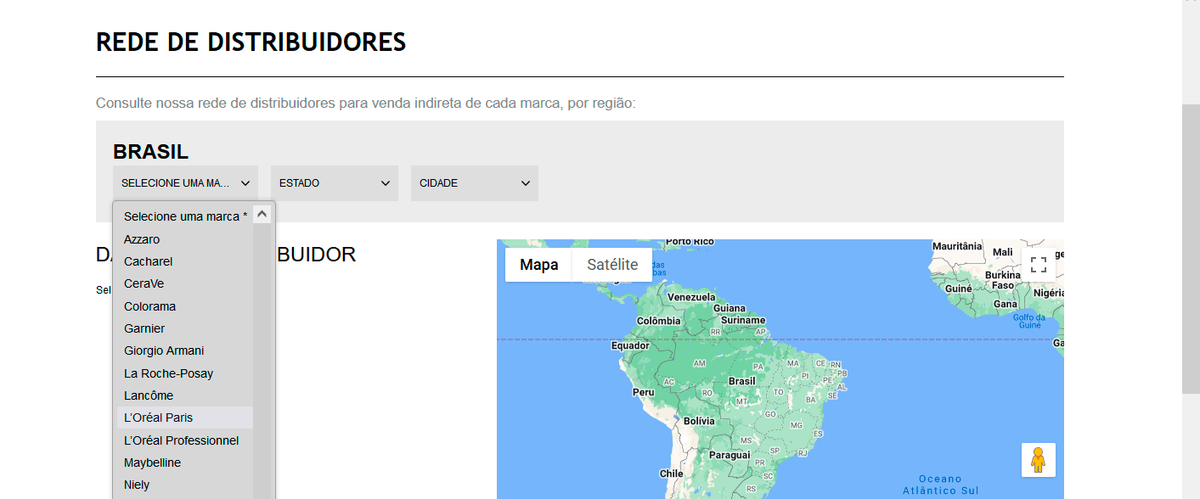
Task: Click Venezuela label on the map
Action: (691, 297)
